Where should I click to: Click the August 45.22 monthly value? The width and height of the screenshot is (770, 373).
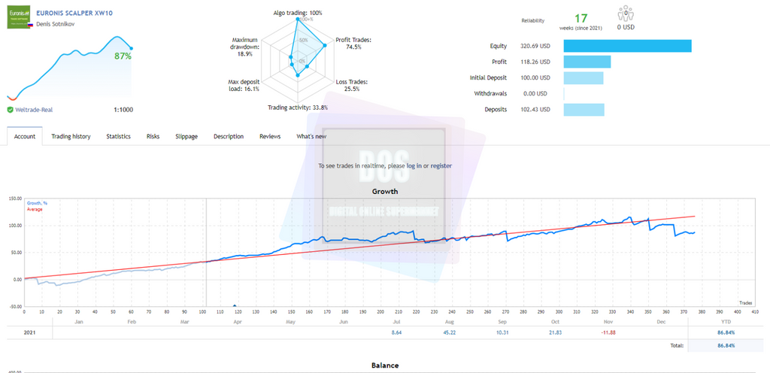click(x=449, y=332)
